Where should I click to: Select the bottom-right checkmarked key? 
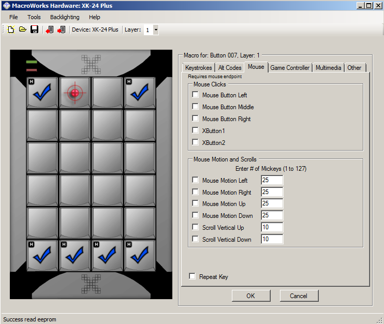140,255
